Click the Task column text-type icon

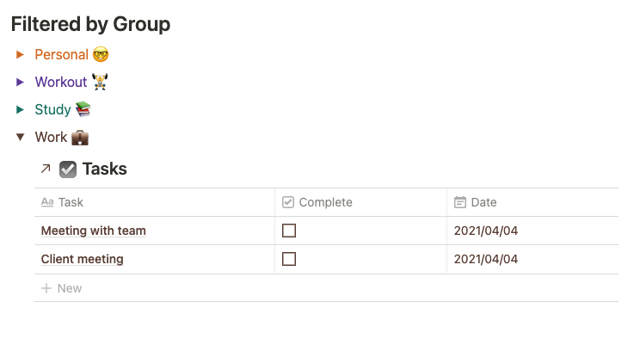(47, 202)
